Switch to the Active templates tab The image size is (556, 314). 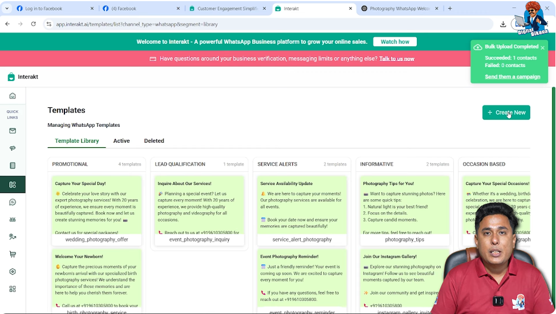click(x=121, y=141)
